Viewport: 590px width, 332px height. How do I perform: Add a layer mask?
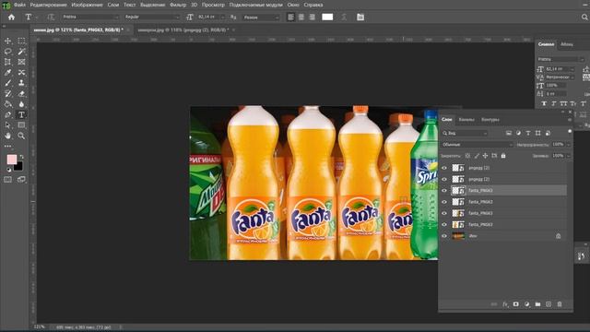[516, 304]
